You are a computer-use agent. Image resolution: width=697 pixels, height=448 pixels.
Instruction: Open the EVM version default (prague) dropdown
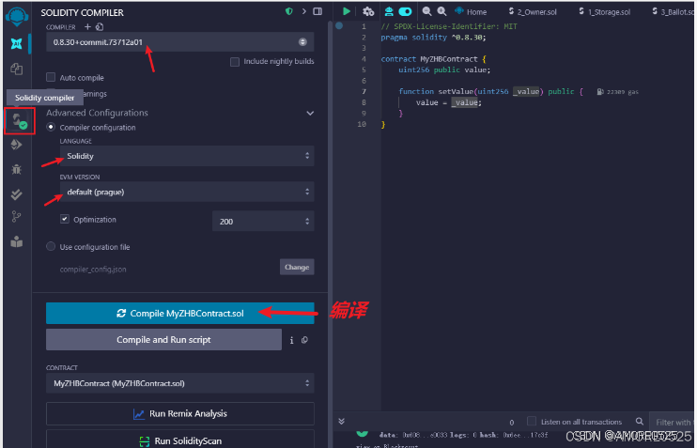tap(187, 192)
